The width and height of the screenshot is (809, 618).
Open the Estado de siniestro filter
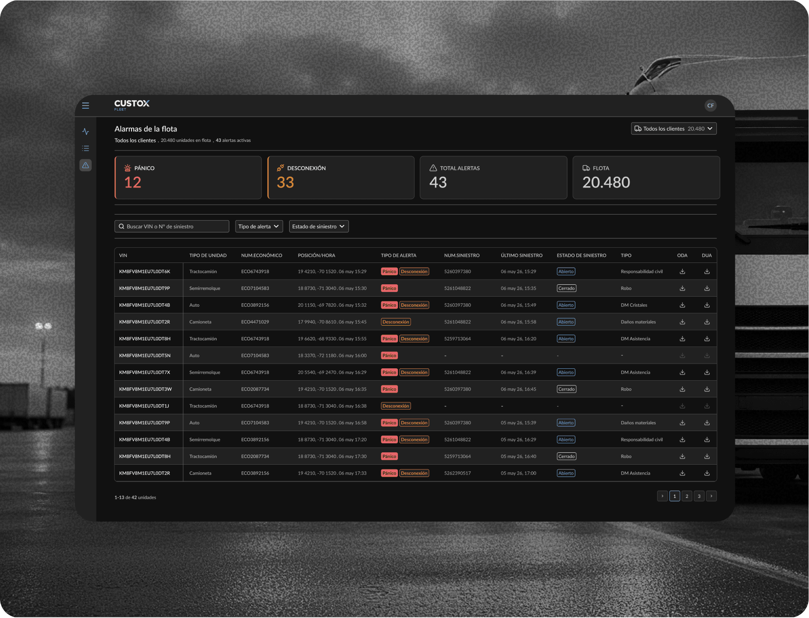tap(319, 226)
